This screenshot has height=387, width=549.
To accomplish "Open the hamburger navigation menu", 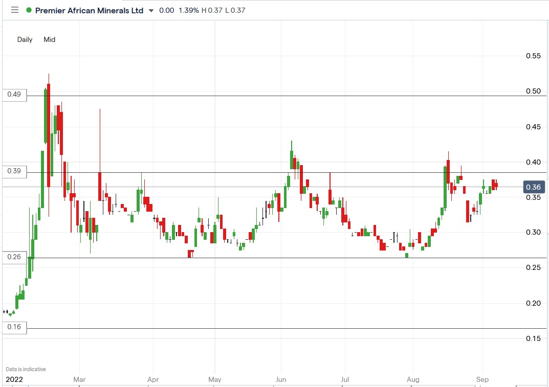I will [x=14, y=10].
